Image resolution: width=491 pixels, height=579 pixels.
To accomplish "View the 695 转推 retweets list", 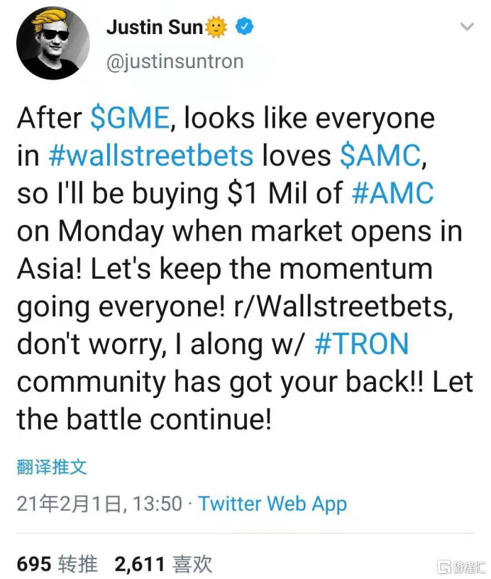I will pyautogui.click(x=57, y=564).
